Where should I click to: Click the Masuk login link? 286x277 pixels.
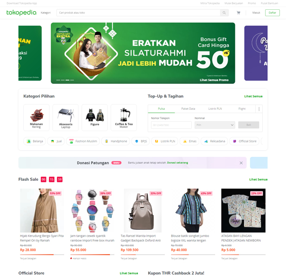click(x=256, y=13)
